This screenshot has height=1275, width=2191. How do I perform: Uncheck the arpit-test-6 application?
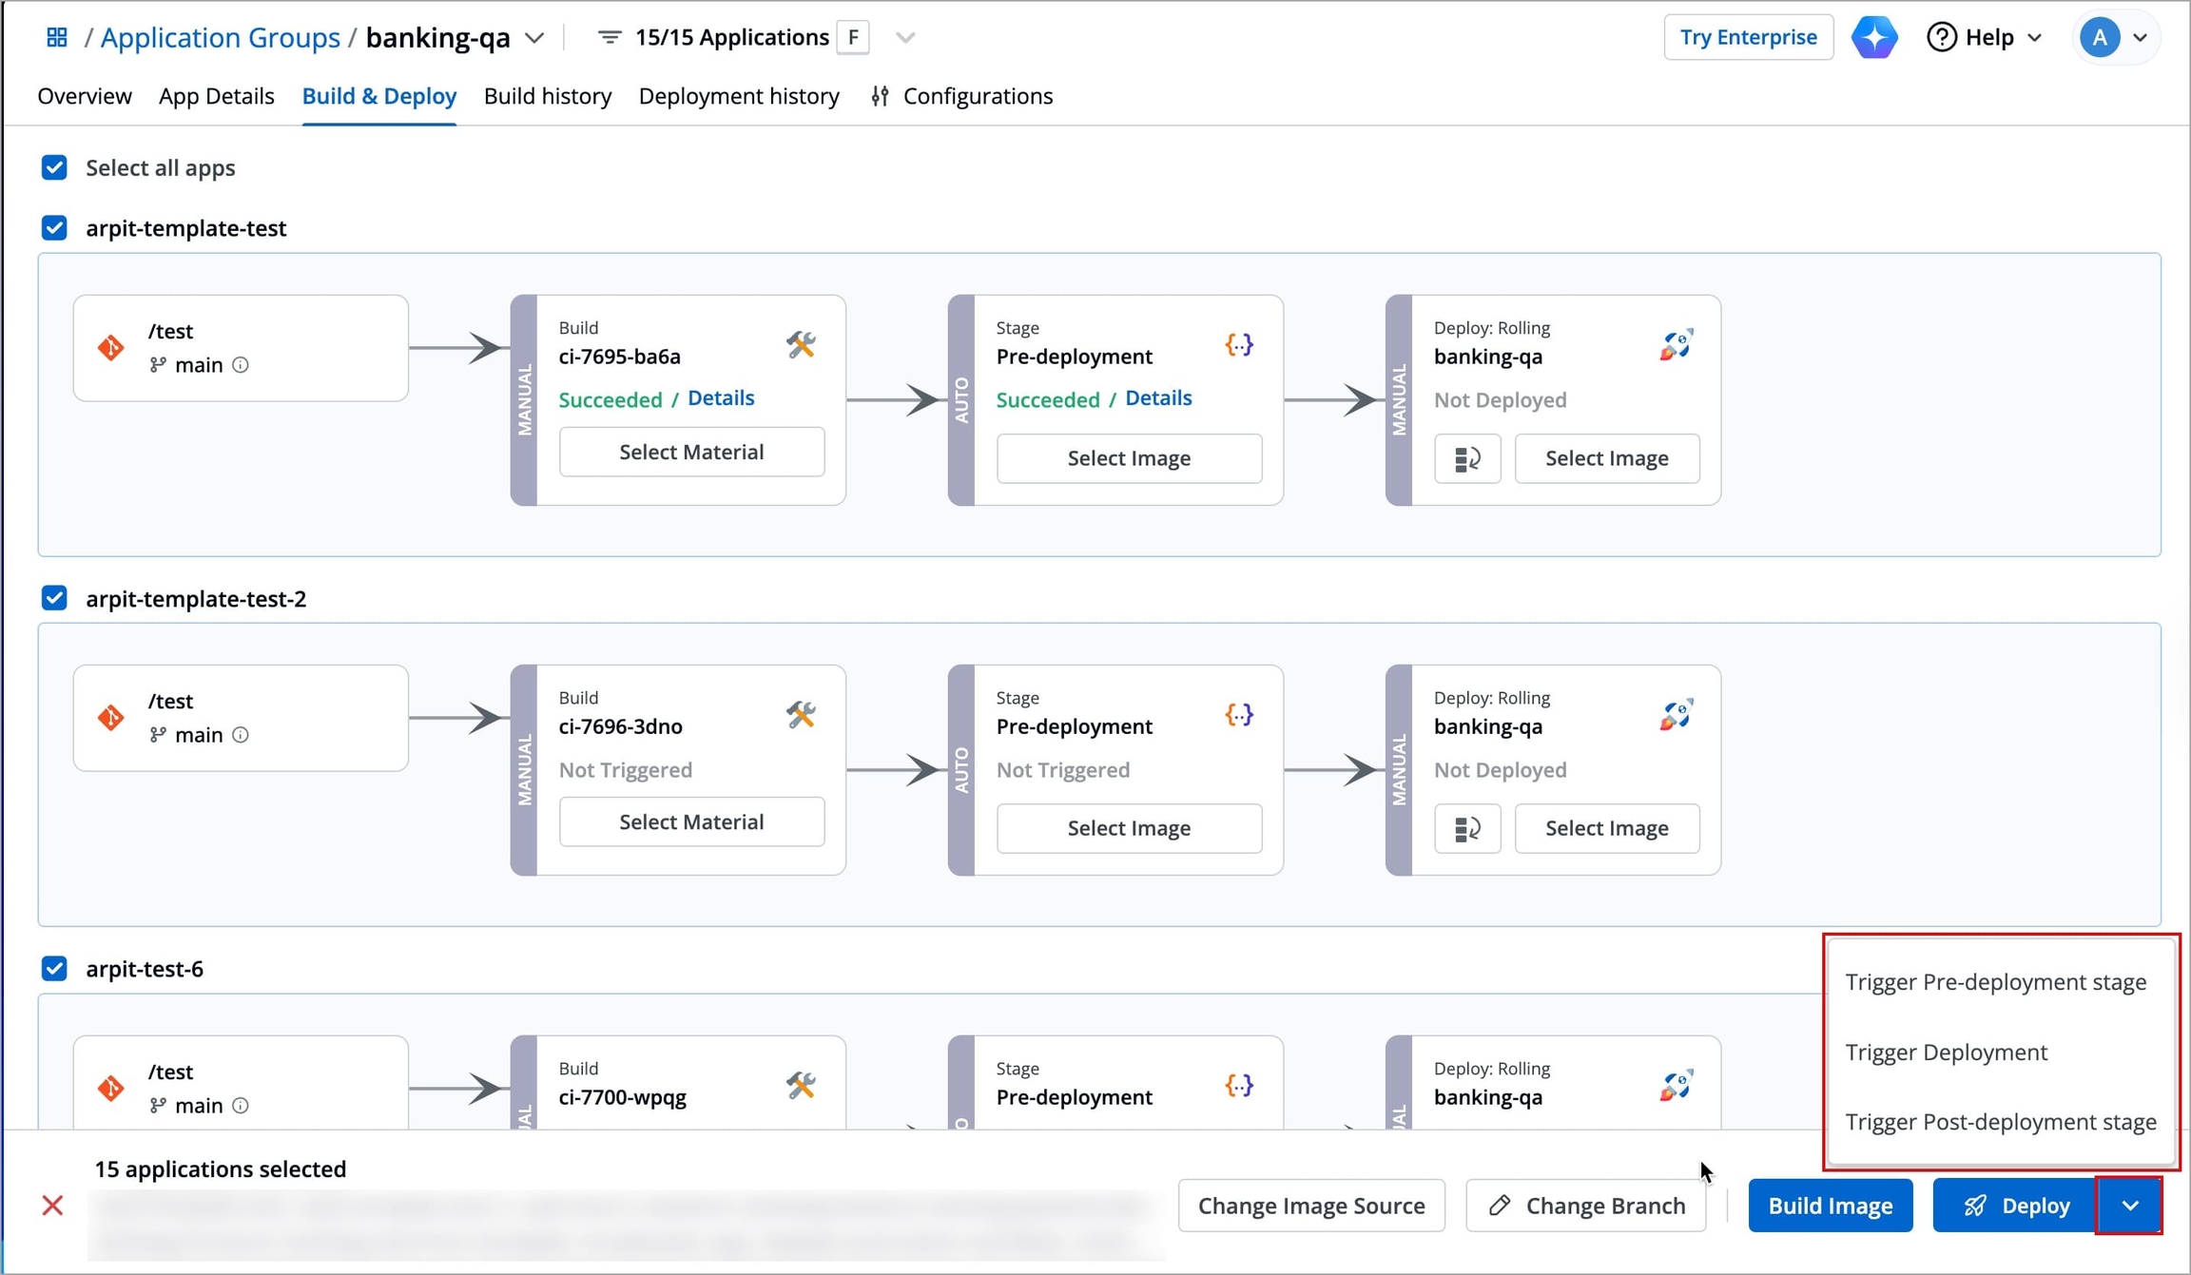point(54,968)
